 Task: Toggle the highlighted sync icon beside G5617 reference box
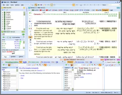click(x=72, y=65)
